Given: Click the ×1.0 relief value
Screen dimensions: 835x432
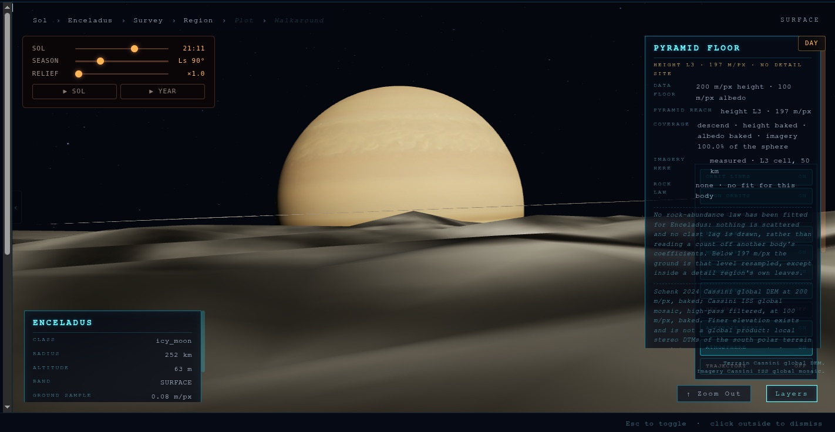Looking at the screenshot, I should 196,74.
